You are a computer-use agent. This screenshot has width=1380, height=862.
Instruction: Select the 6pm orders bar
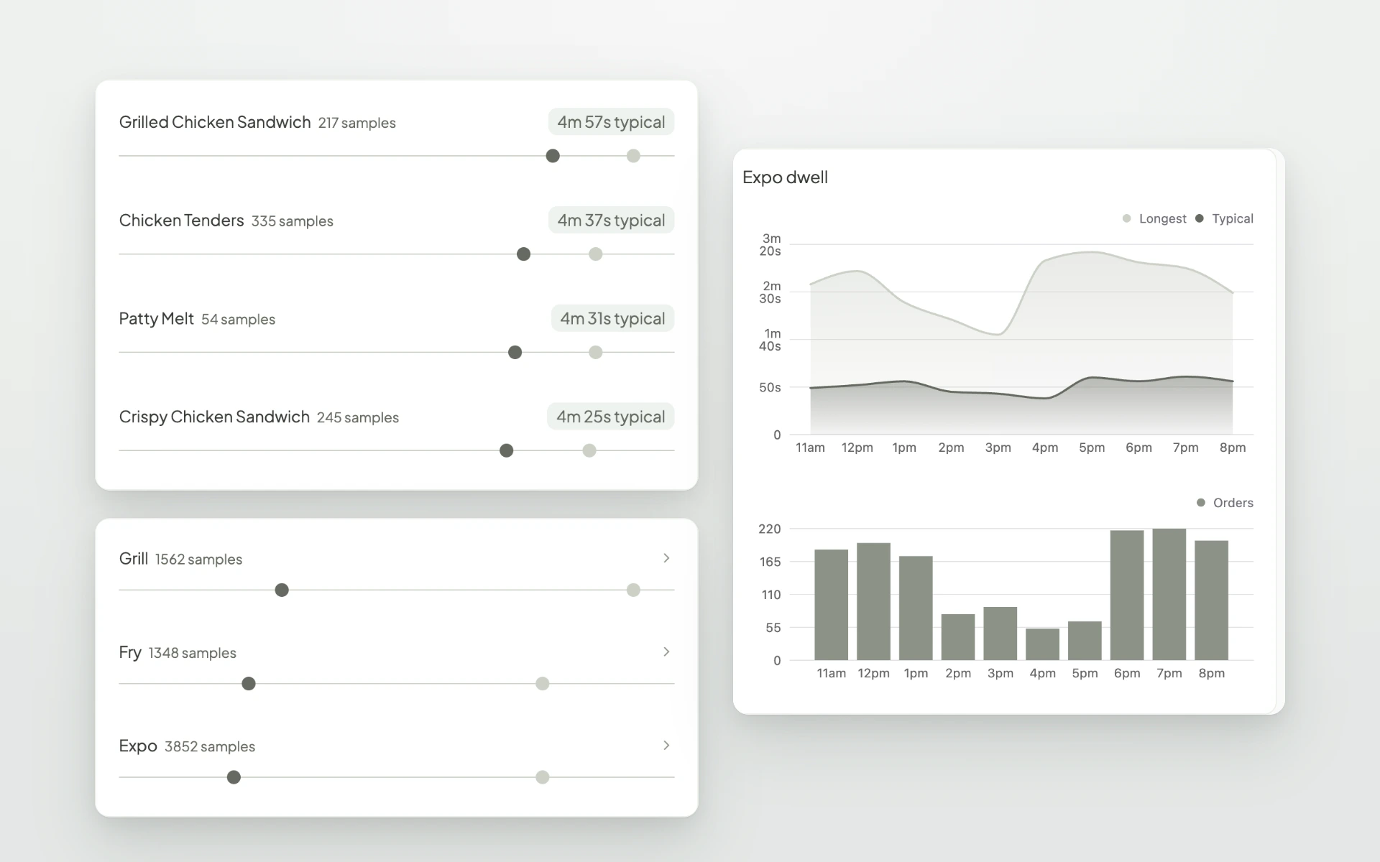[1127, 595]
